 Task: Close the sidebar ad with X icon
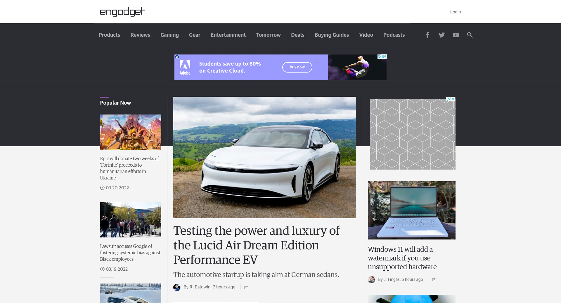coord(453,99)
